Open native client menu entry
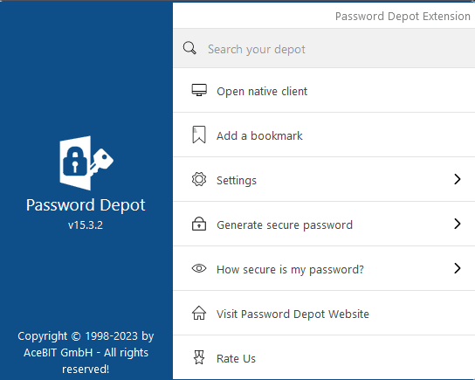Viewport: 475px width, 380px height. click(x=324, y=90)
